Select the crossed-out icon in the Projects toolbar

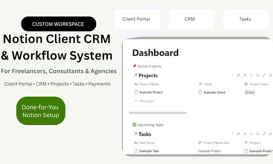pyautogui.click(x=251, y=75)
